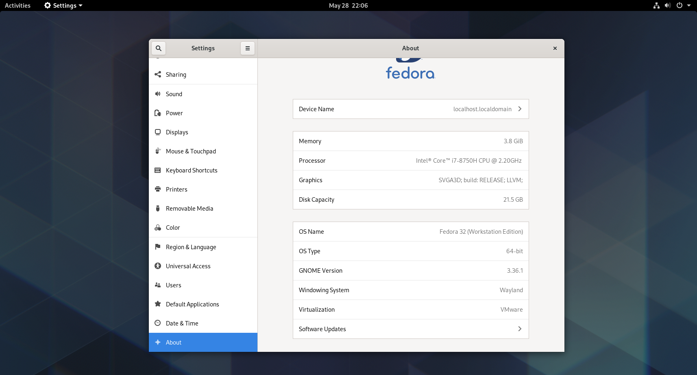Click the About sparkle icon in sidebar

pyautogui.click(x=158, y=342)
